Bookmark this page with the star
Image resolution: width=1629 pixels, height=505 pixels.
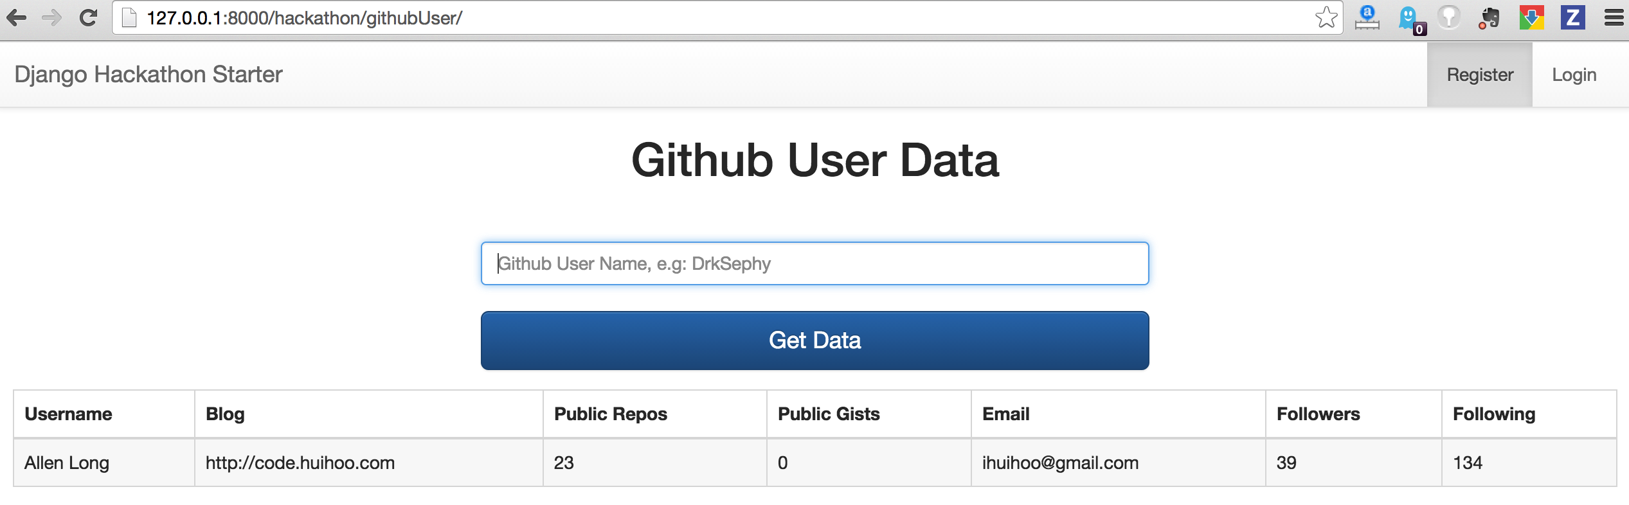1326,18
